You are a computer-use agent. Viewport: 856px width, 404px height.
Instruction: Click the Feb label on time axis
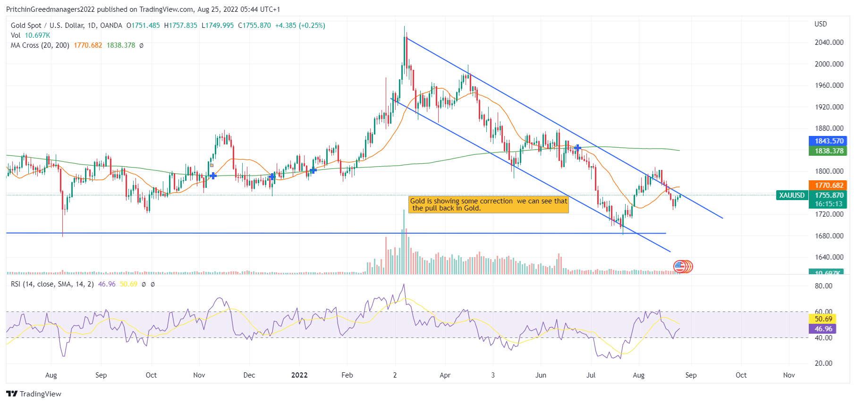coord(347,375)
